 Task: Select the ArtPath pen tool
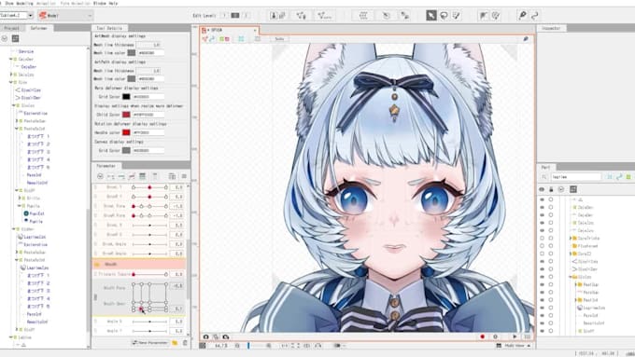tap(522, 15)
